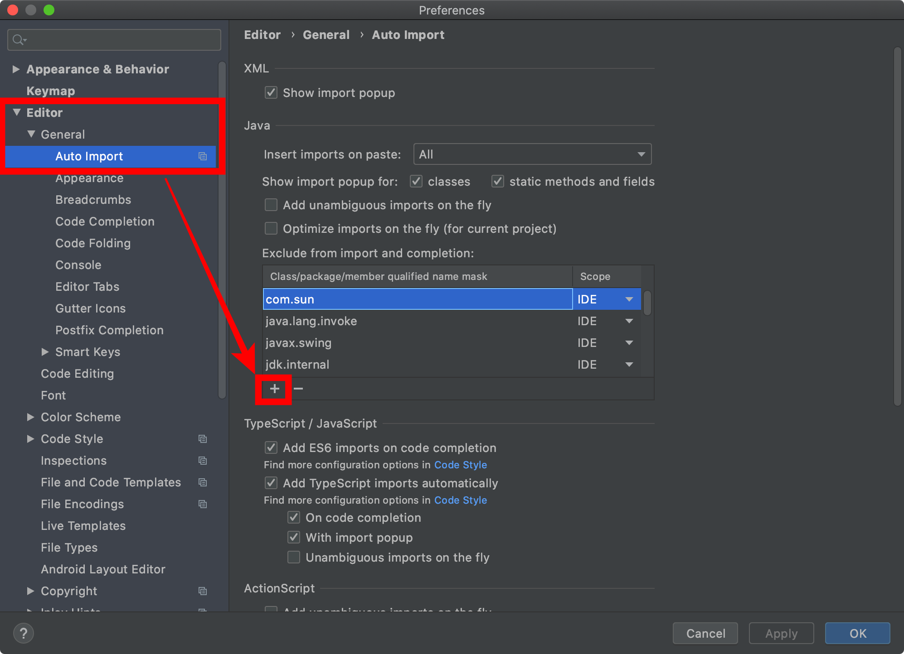
Task: Open the Live Templates settings page
Action: (x=83, y=526)
